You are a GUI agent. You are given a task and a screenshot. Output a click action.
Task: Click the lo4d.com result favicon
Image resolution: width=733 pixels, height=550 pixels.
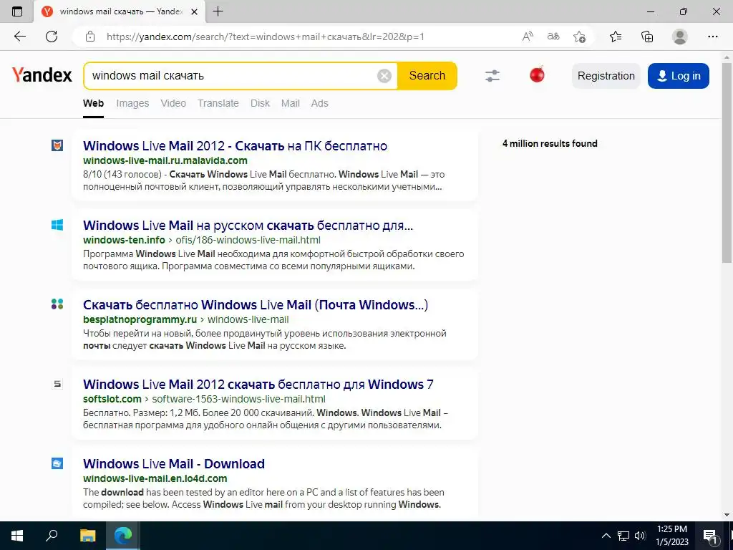[x=57, y=463]
